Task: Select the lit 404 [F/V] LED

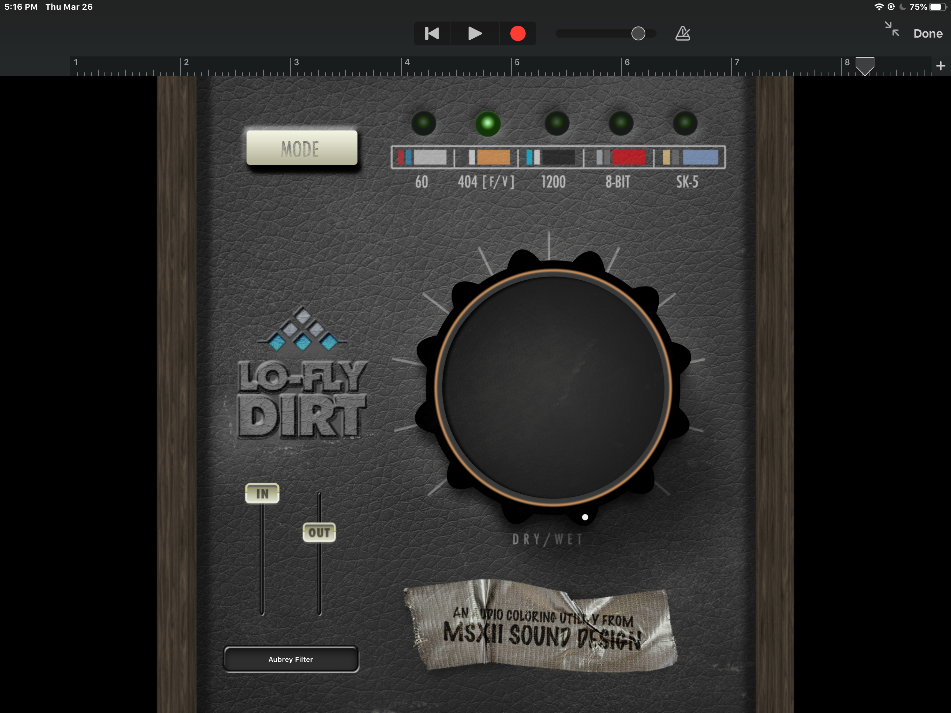Action: (488, 124)
